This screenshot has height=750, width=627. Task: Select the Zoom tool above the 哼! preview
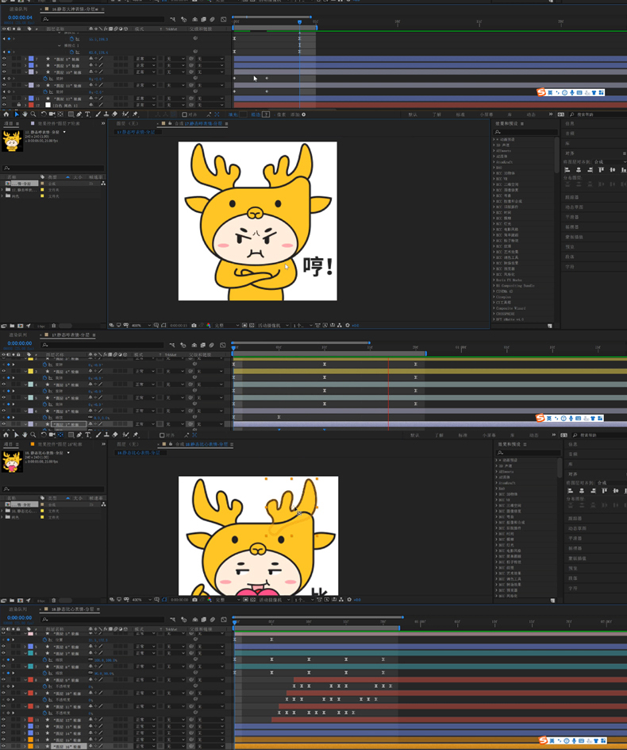coord(33,114)
